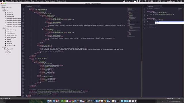Open the Selection menu
Image resolution: width=184 pixels, height=103 pixels.
pos(26,1)
